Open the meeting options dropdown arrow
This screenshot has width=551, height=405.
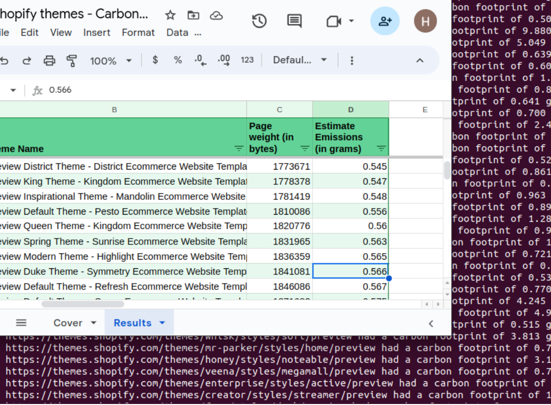pyautogui.click(x=351, y=21)
